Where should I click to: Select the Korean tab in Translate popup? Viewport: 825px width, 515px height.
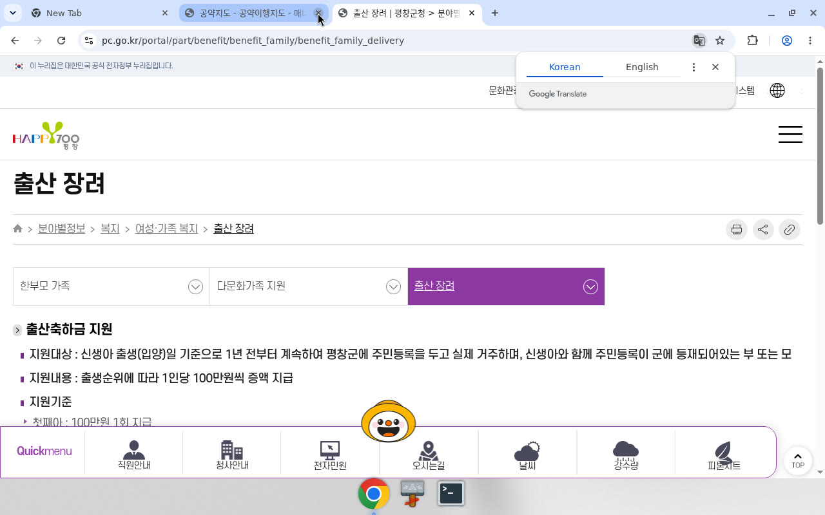point(565,67)
